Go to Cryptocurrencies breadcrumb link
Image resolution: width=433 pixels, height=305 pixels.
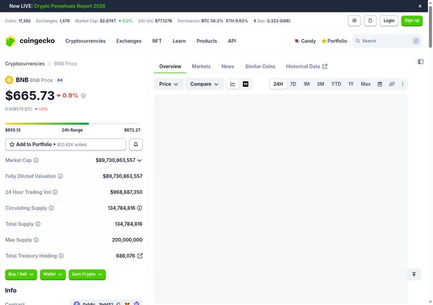[x=24, y=63]
